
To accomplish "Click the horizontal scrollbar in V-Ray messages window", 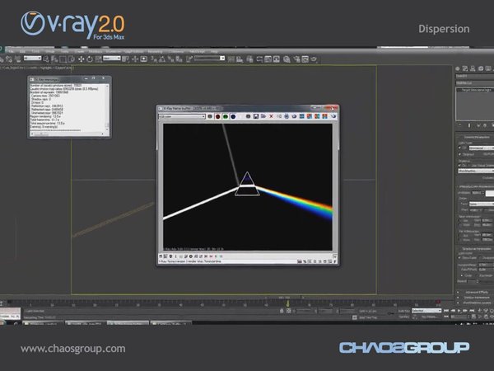I will pos(68,134).
